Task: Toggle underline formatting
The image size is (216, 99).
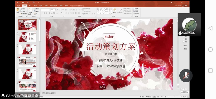Action: coord(47,13)
